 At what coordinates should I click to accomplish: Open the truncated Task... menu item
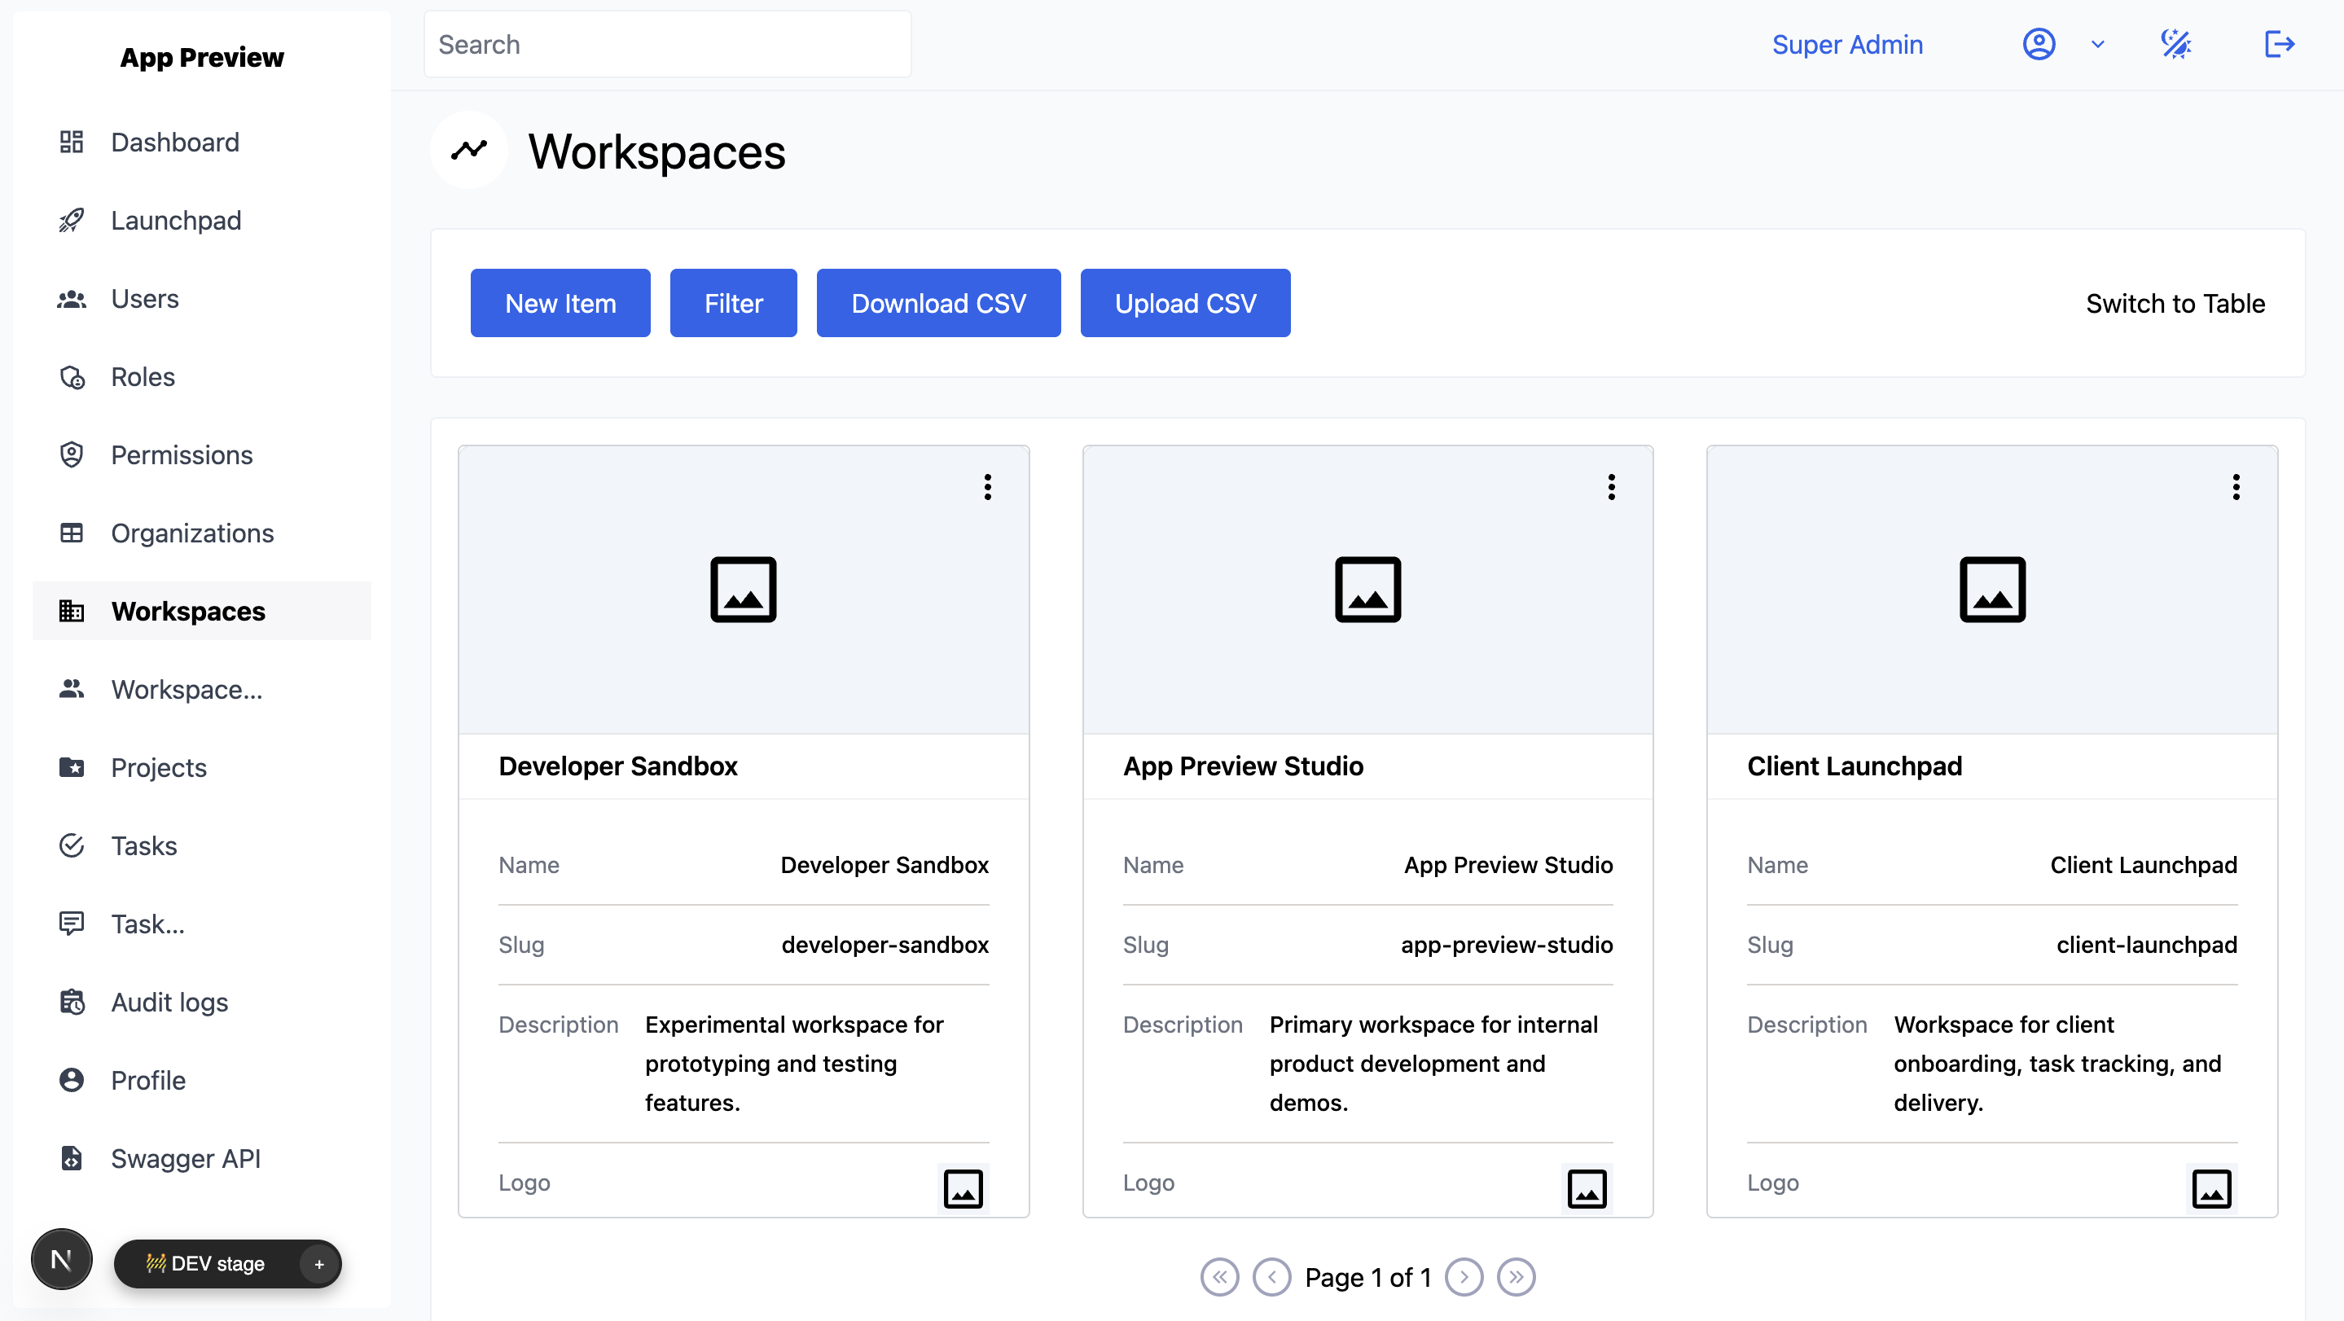coord(202,924)
